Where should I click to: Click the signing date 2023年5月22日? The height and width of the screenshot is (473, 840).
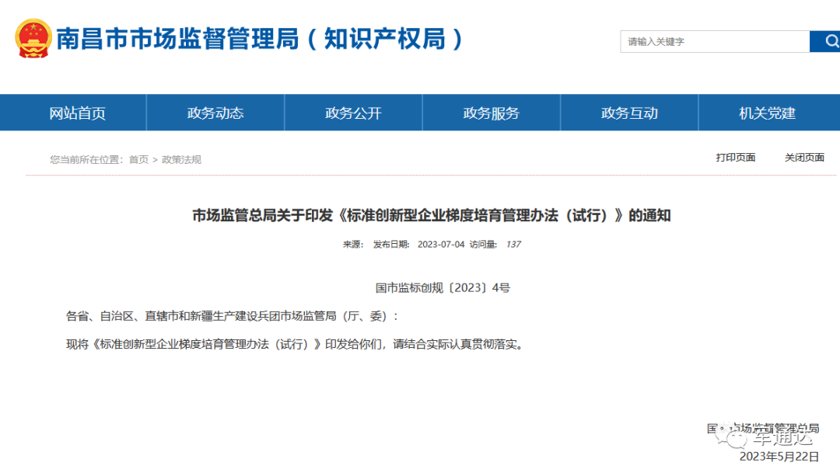779,457
